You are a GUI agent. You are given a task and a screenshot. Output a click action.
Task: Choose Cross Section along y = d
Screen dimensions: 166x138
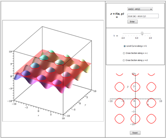coord(124,60)
